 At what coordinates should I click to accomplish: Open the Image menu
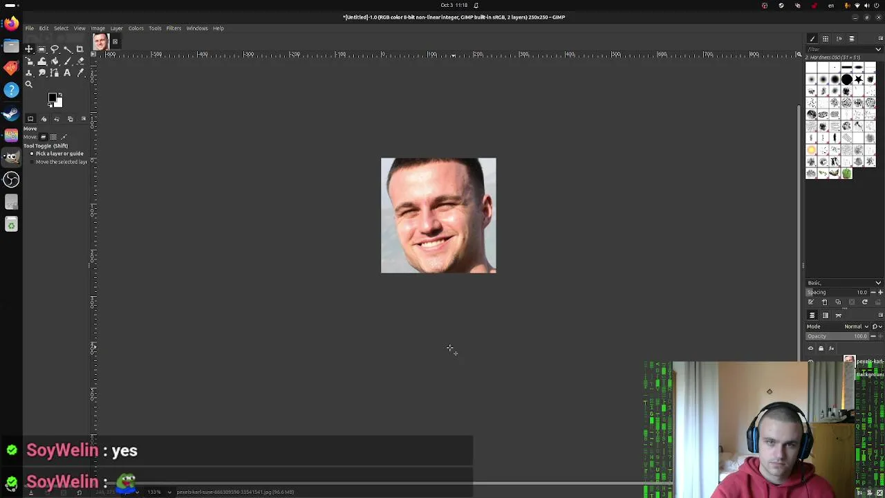(x=98, y=28)
